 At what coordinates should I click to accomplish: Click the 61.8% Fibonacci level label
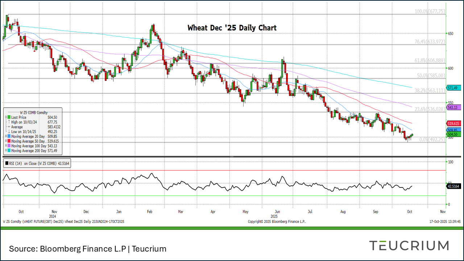430,60
